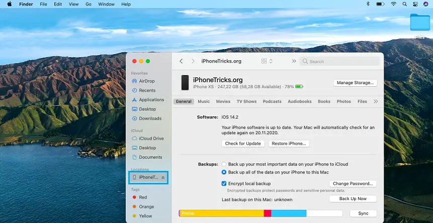Select back up to iCloud option

(x=224, y=164)
